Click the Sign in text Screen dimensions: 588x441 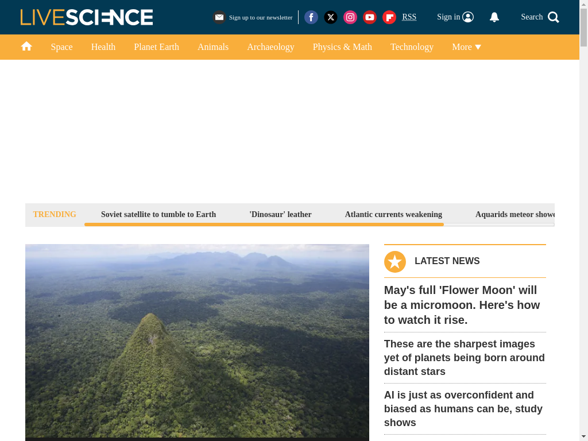[x=448, y=17]
